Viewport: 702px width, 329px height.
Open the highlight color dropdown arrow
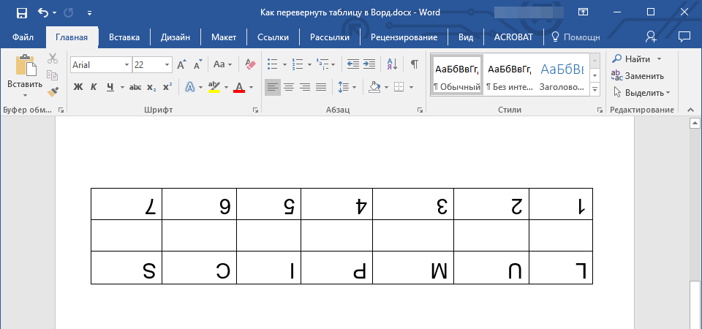click(226, 87)
